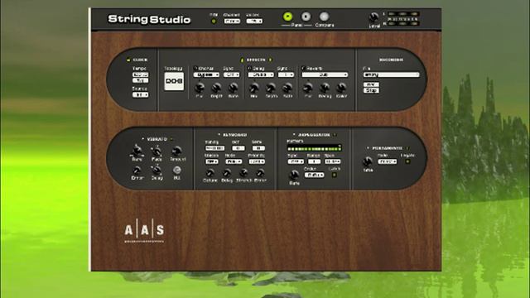Click the master Level knob
Image resolution: width=530 pixels, height=298 pixels.
coord(373,17)
